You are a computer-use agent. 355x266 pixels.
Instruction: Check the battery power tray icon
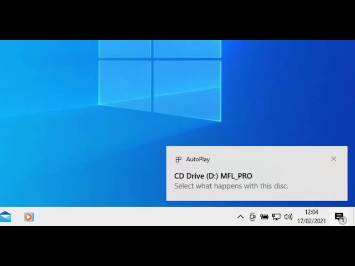pyautogui.click(x=264, y=217)
